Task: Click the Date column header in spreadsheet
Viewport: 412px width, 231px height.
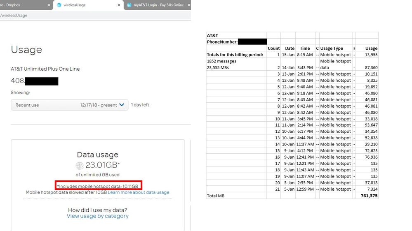Action: (x=290, y=48)
